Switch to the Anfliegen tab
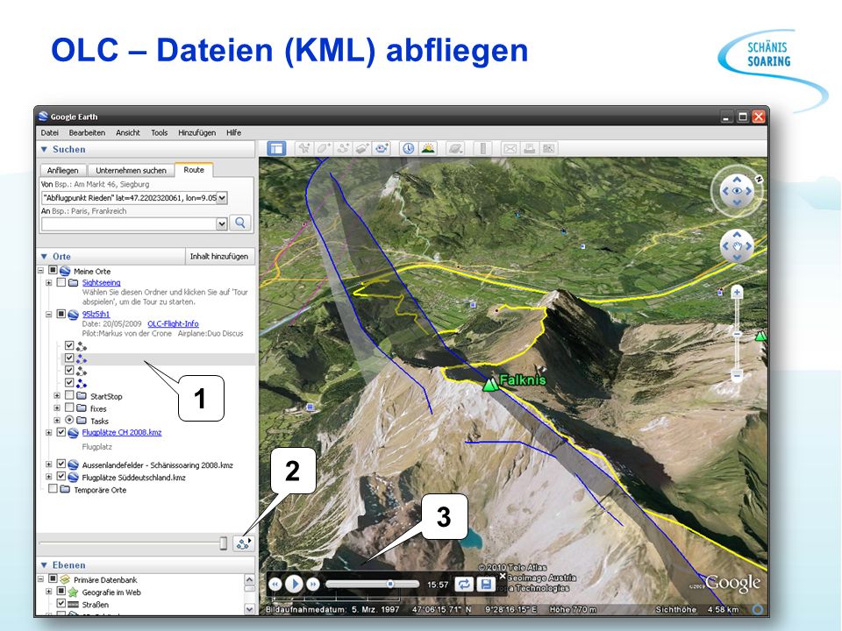 (x=63, y=170)
